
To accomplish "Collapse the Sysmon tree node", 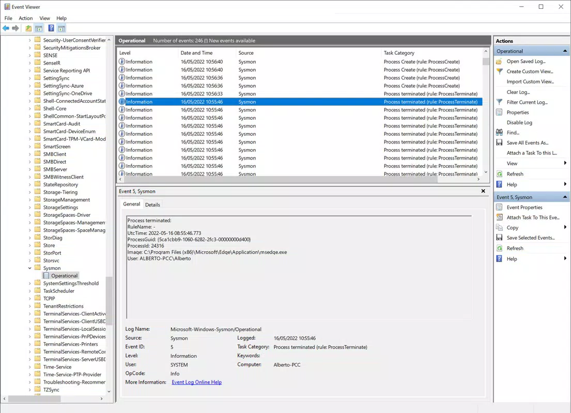I will 30,268.
